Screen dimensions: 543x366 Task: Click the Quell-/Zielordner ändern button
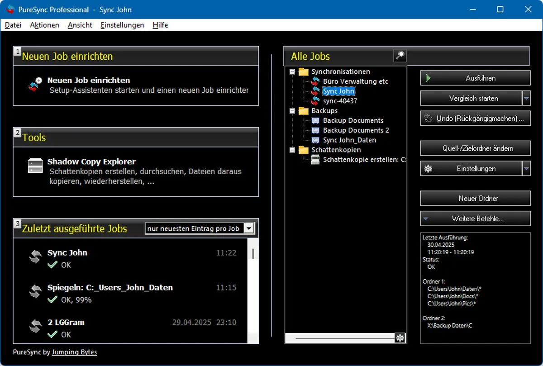(475, 148)
